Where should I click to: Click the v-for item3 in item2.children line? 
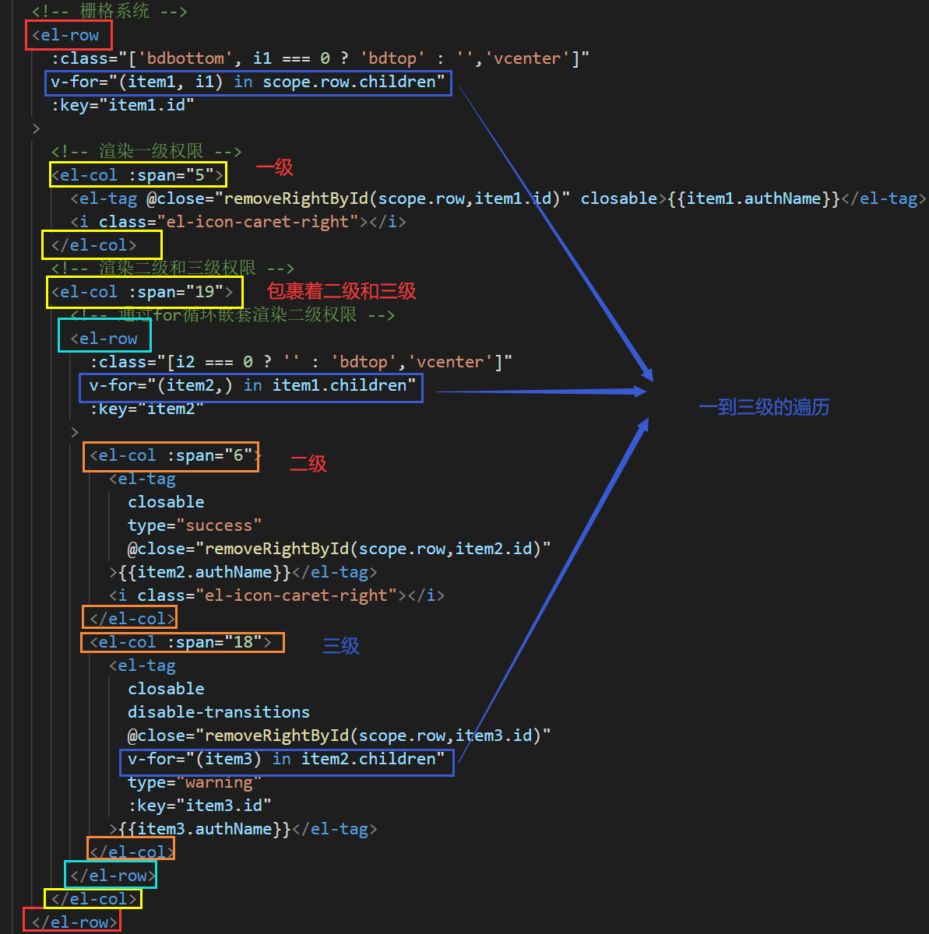tap(286, 760)
